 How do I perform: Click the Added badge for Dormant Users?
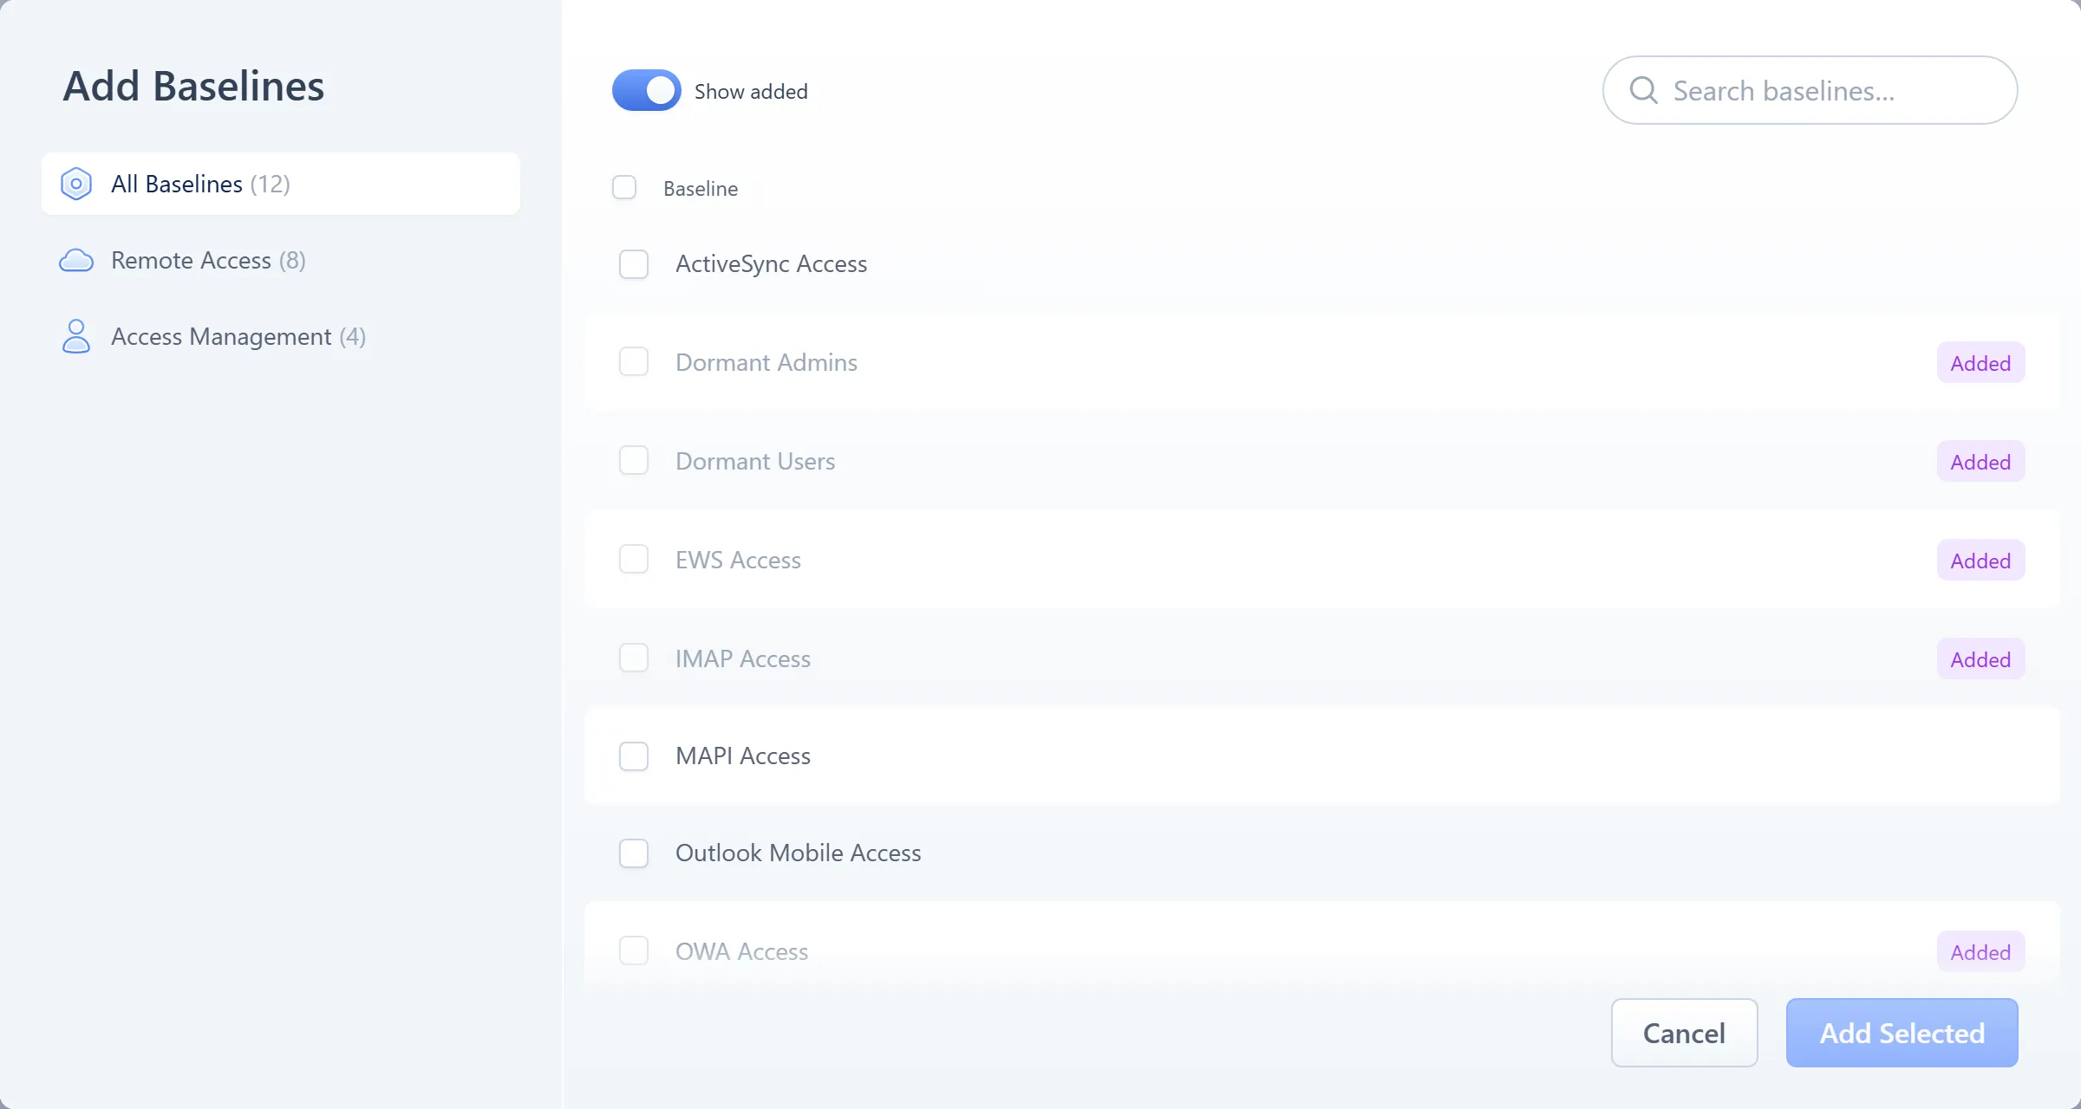pyautogui.click(x=1980, y=462)
